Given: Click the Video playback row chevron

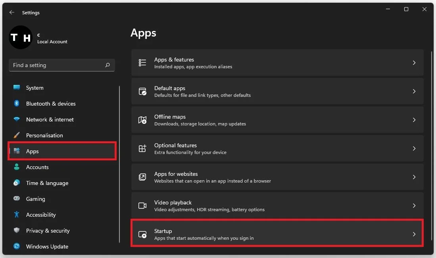Looking at the screenshot, I should point(414,206).
